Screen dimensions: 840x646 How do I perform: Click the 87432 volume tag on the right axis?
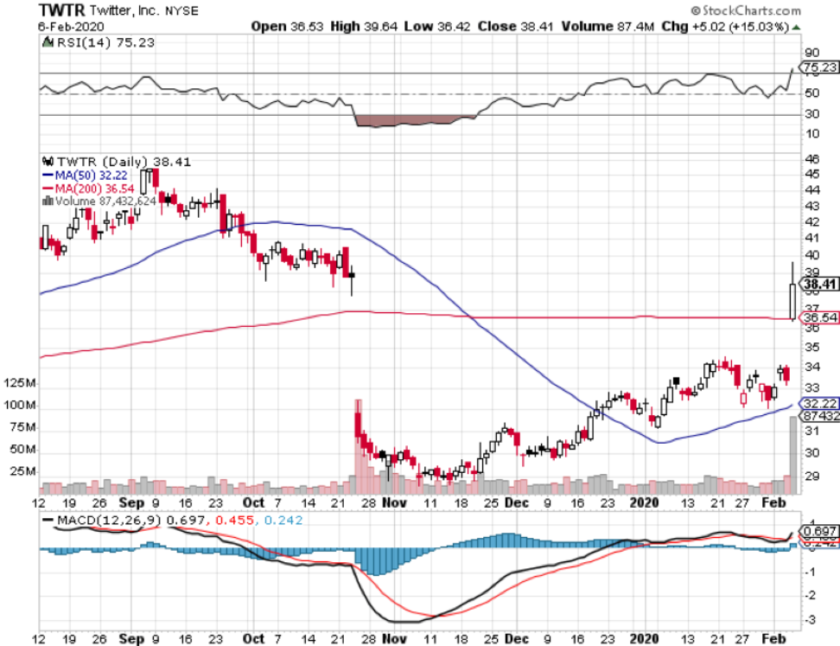[x=819, y=416]
